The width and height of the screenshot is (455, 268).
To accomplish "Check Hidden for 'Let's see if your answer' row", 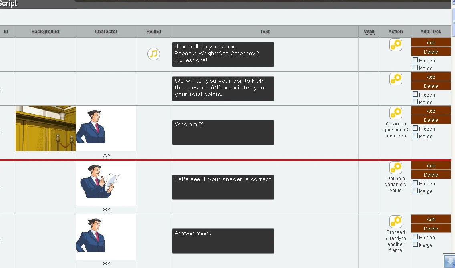I will 415,183.
